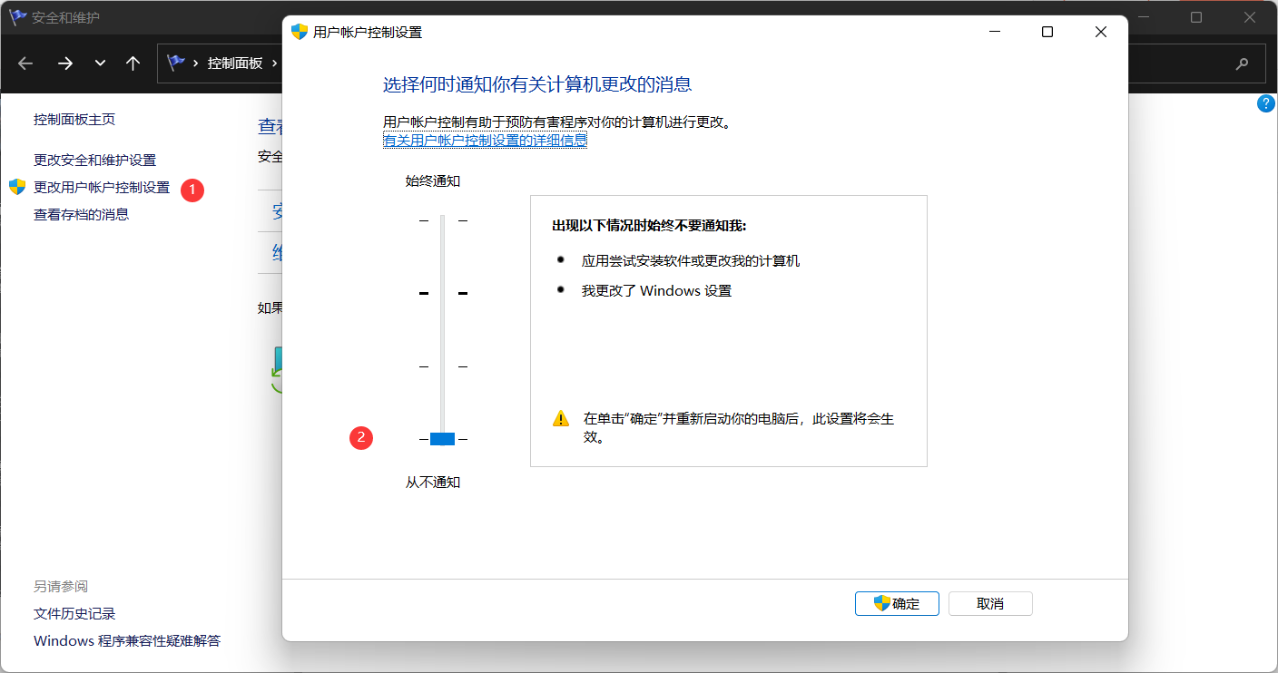Open Windows 程序兼容性疑难解答 link
The image size is (1278, 673).
[x=127, y=641]
